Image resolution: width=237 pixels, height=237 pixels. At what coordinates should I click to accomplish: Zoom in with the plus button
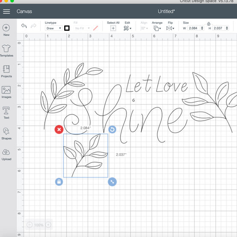[48, 225]
